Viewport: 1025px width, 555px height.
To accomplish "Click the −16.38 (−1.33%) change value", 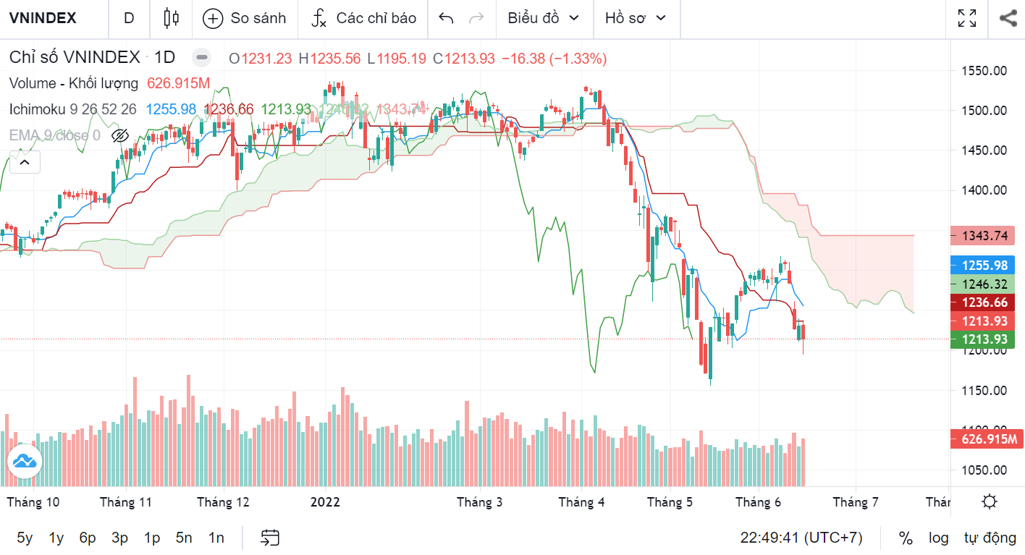I will coord(554,59).
